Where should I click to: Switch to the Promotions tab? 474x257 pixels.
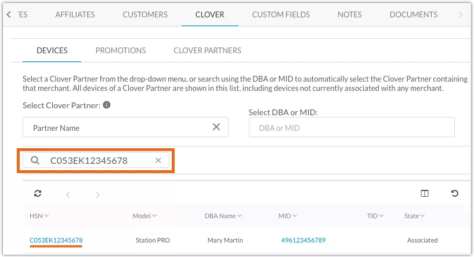pyautogui.click(x=121, y=50)
